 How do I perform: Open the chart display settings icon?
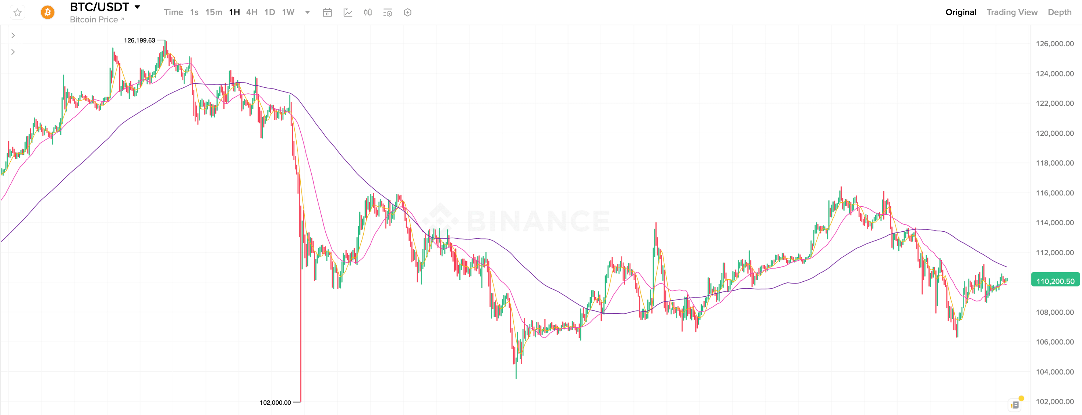point(388,12)
